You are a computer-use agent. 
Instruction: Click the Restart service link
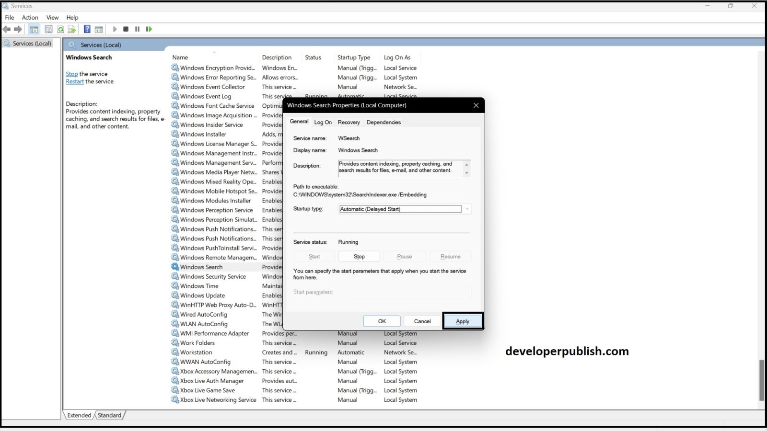(74, 81)
